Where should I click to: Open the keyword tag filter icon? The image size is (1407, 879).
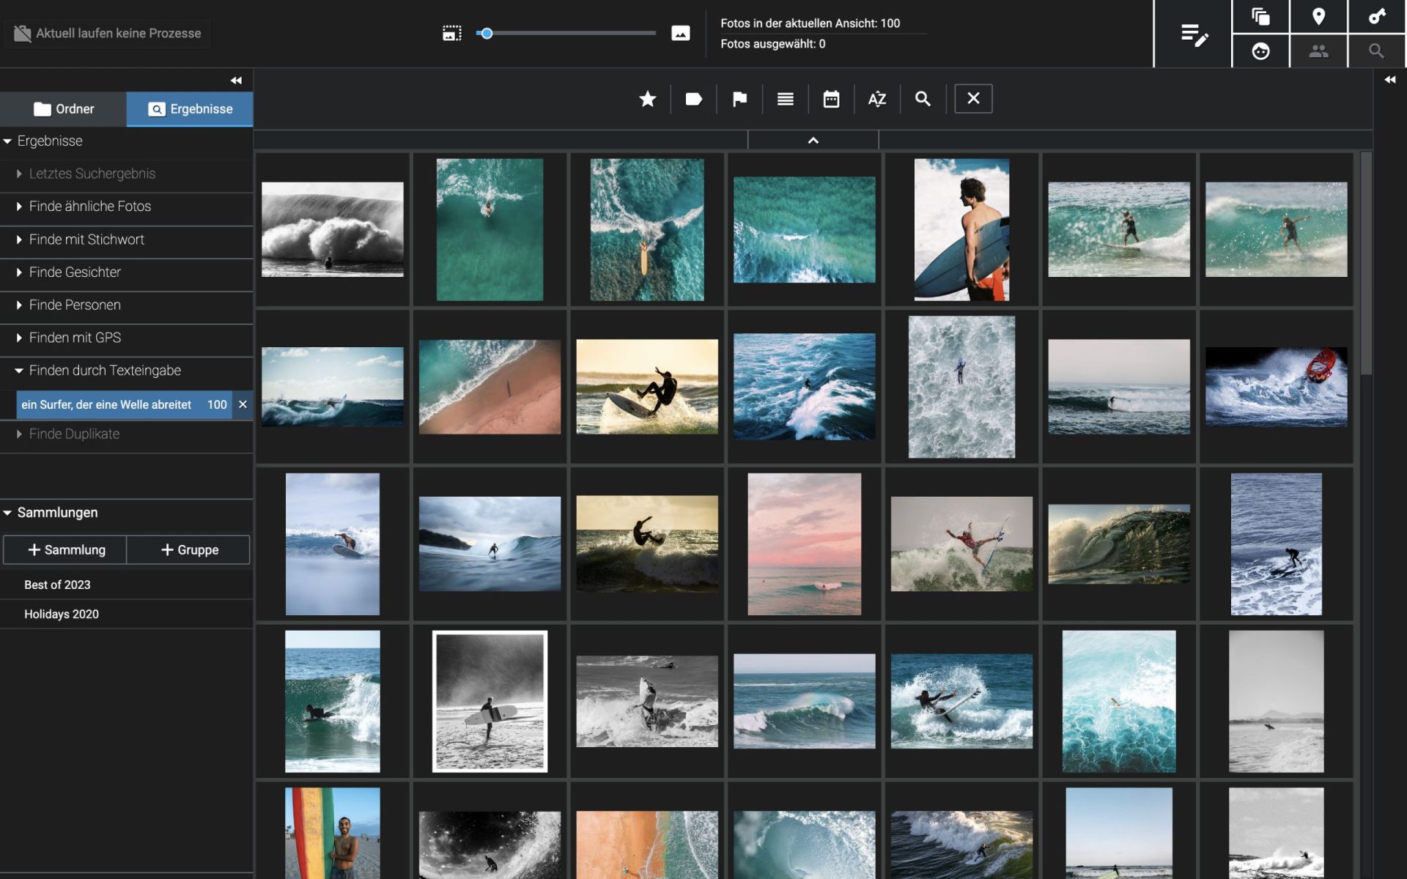(x=693, y=99)
